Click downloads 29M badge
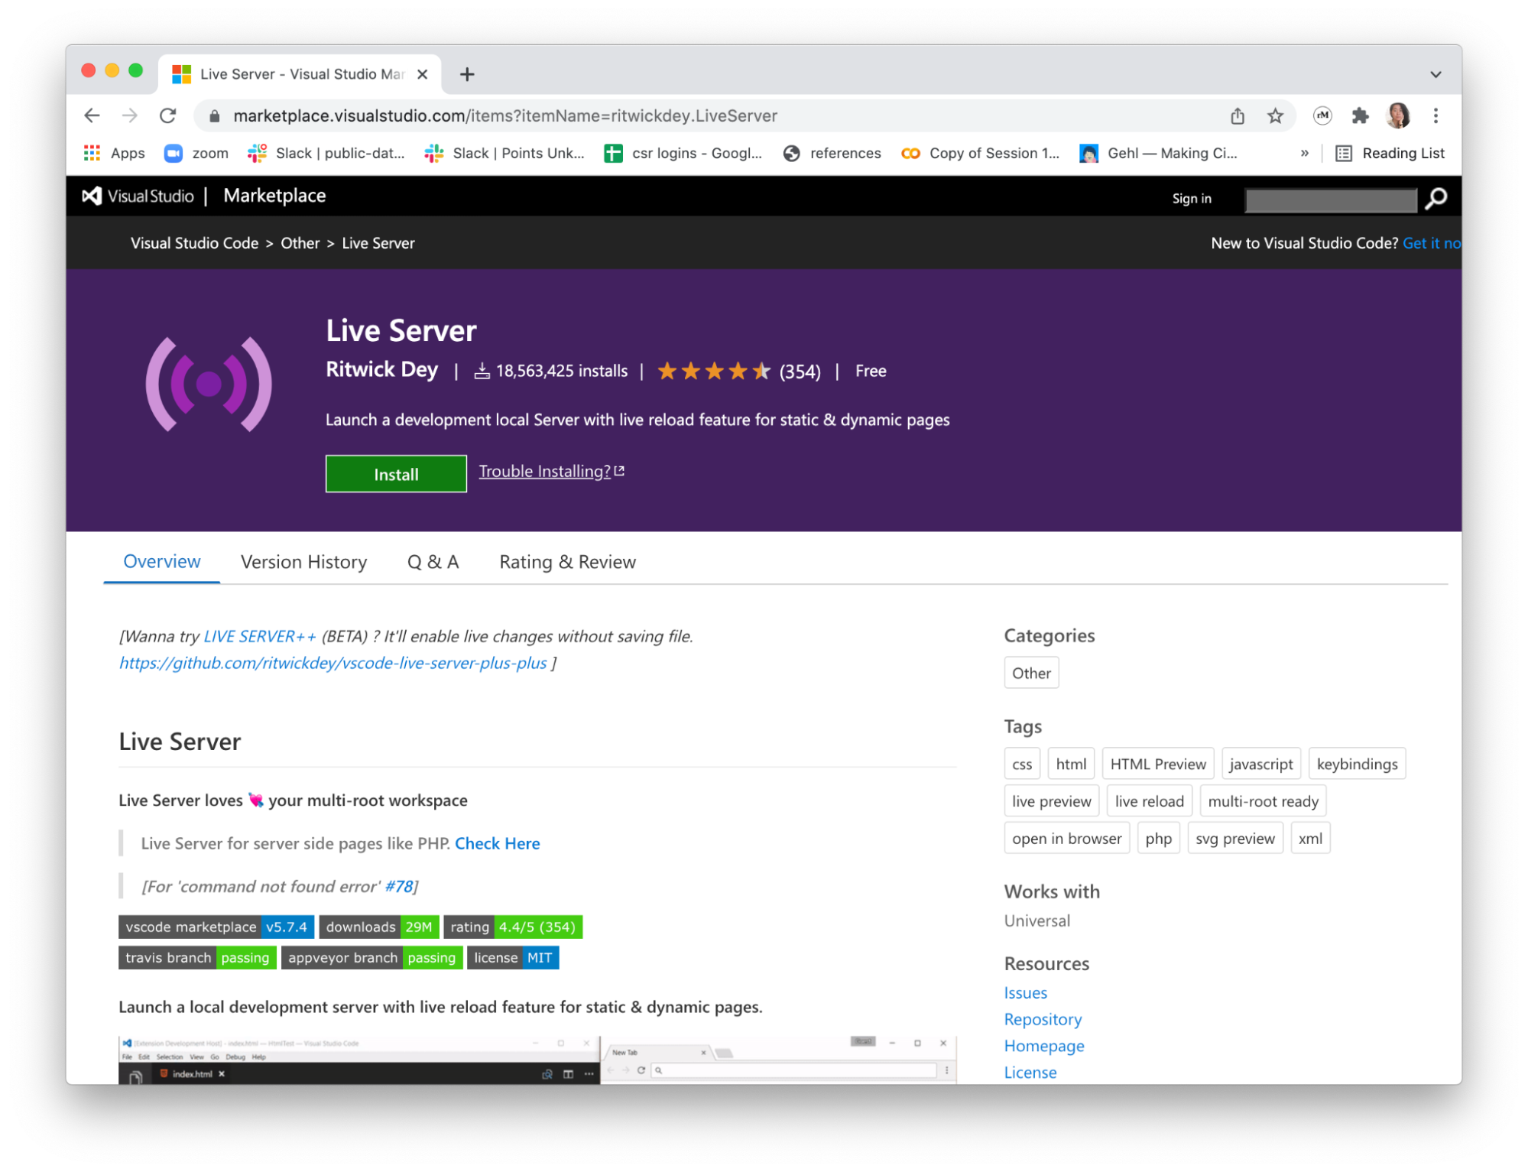1528x1172 pixels. (379, 927)
